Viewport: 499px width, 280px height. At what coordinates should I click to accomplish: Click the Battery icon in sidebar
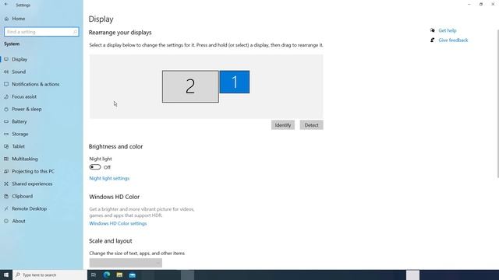6,121
